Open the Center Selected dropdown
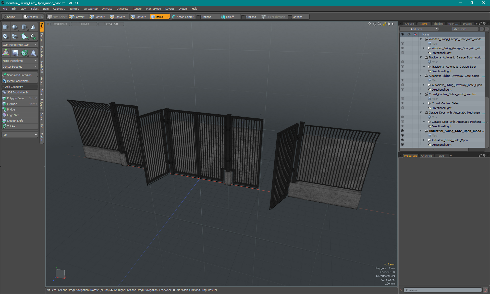The width and height of the screenshot is (490, 294). (x=20, y=67)
